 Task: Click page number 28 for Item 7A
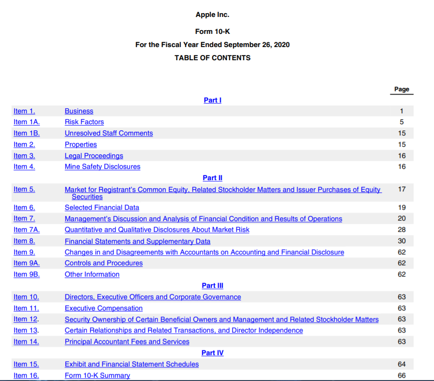[402, 230]
